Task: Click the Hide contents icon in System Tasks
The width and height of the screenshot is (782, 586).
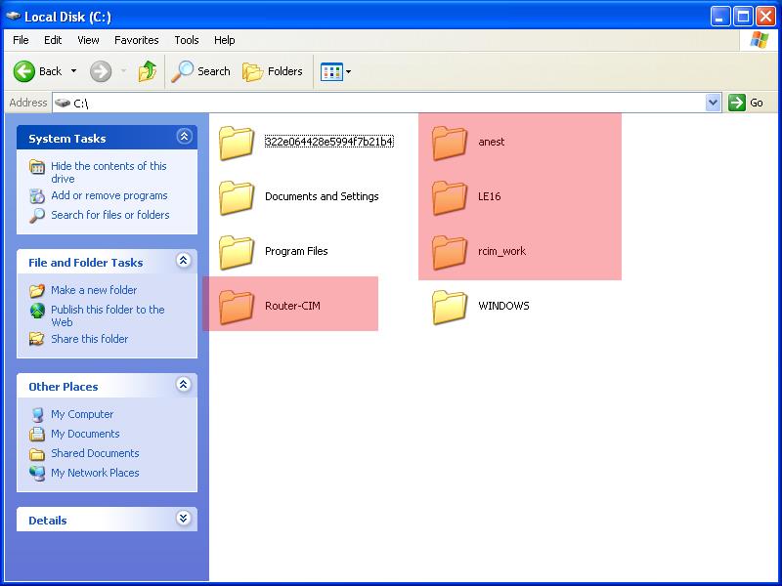Action: pyautogui.click(x=37, y=166)
